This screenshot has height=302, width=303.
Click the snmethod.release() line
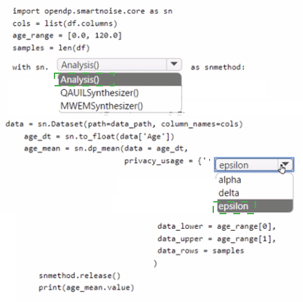(x=79, y=276)
